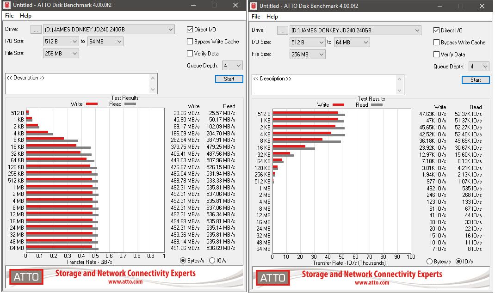Screen dimensions: 495x293
Task: Click the red Write legend swatch in left window
Action: (92, 104)
